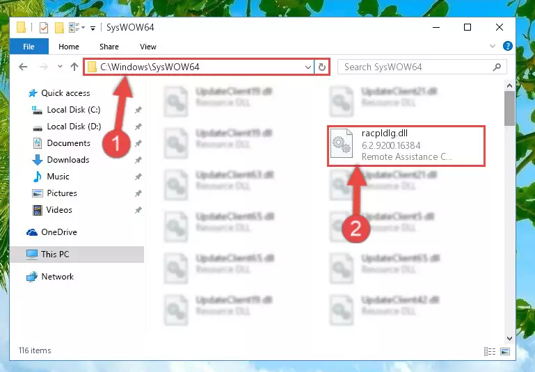This screenshot has width=535, height=372.
Task: Click the Search SysWOW64 field
Action: coord(422,67)
